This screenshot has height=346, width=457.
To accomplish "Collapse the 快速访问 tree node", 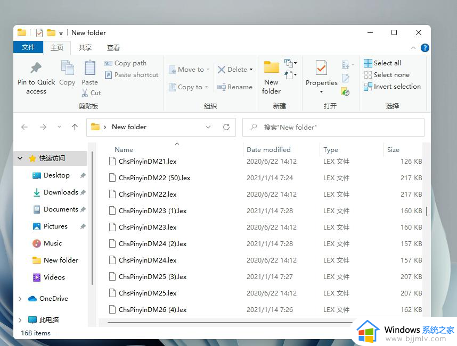I will click(x=20, y=158).
